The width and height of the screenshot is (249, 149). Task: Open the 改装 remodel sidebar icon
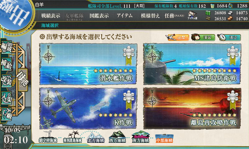tap(7, 81)
